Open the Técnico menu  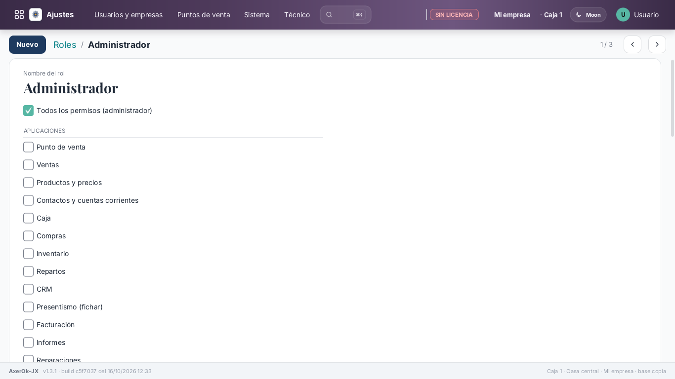pyautogui.click(x=297, y=15)
